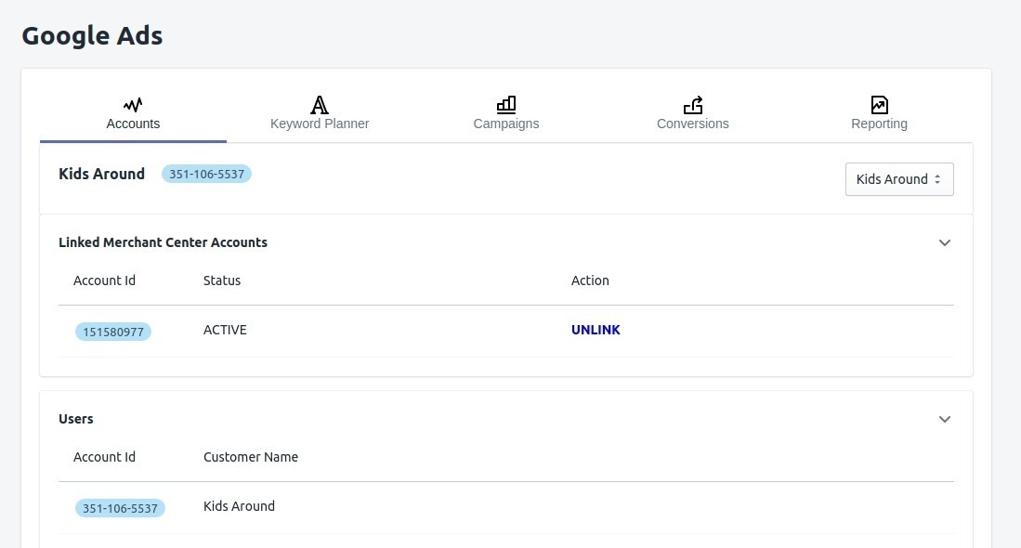The width and height of the screenshot is (1021, 548).
Task: Click the Keyword Planner letter icon
Action: 320,104
